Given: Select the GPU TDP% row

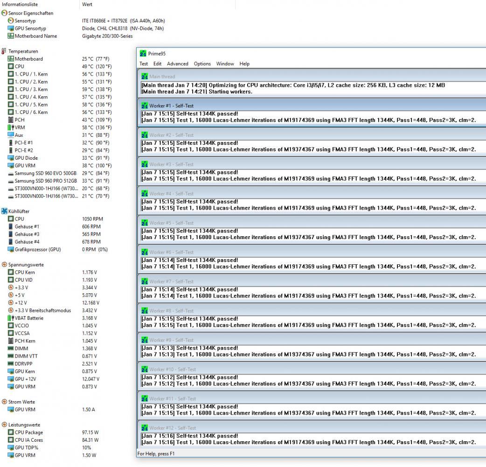Looking at the screenshot, I should 49,447.
